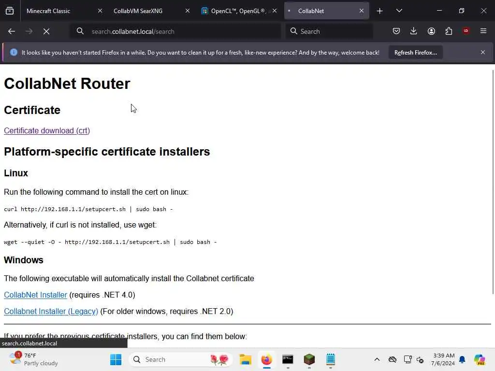
Task: Click the CollabNet Router heading
Action: pyautogui.click(x=67, y=84)
